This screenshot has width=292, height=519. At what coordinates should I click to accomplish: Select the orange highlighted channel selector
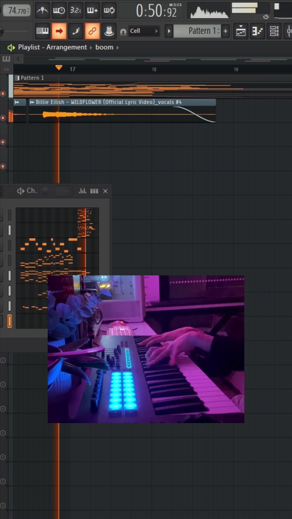9,321
